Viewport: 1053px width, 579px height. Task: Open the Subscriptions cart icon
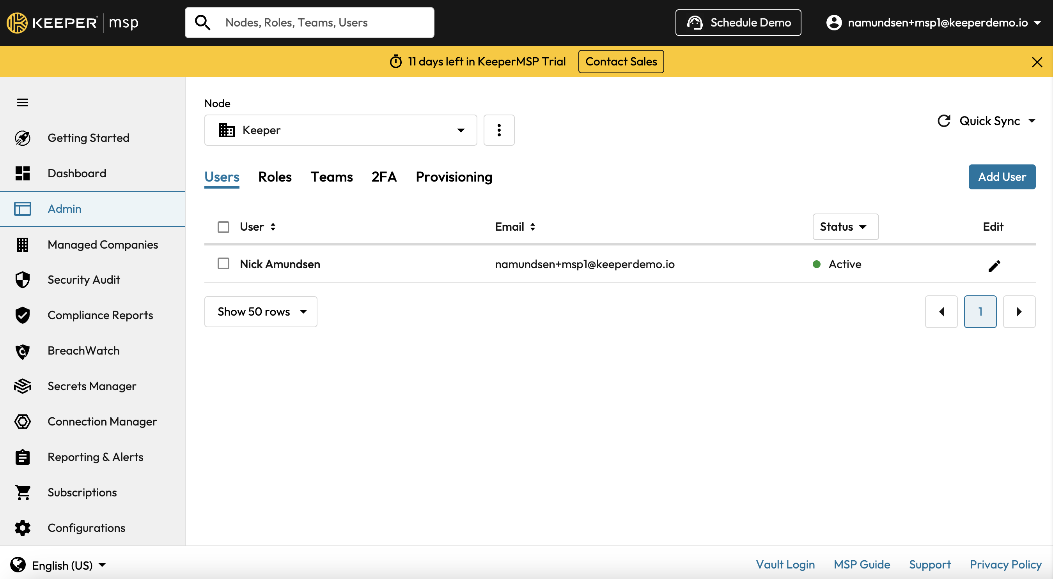[23, 493]
